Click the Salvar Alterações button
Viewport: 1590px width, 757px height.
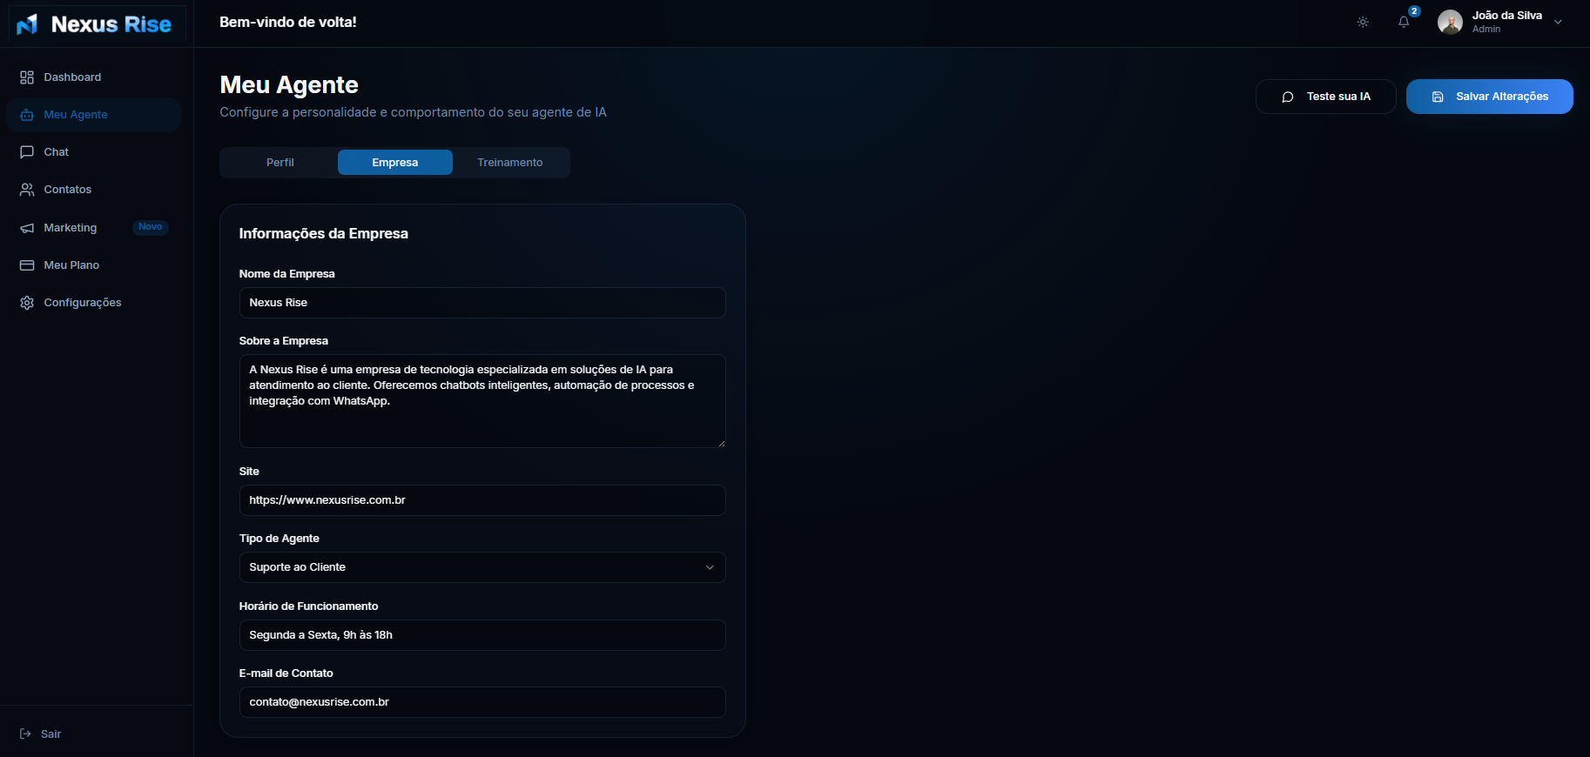(x=1489, y=97)
